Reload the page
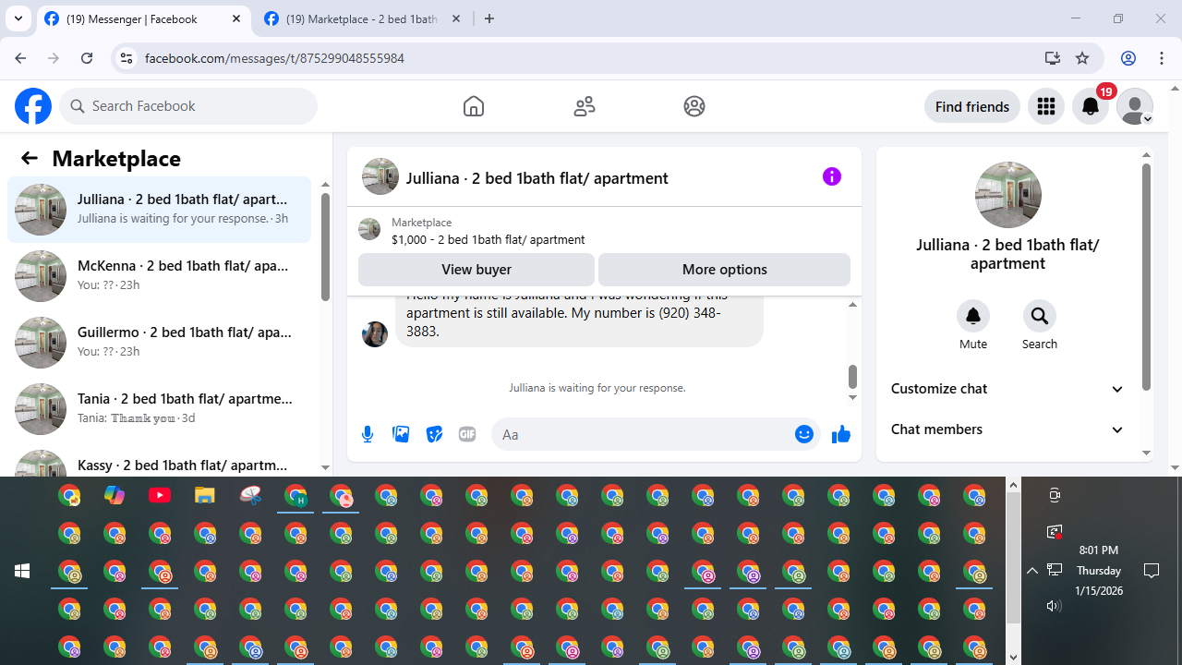 coord(87,58)
